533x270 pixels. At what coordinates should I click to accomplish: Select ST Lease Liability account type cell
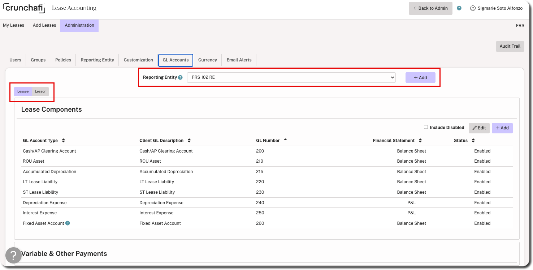click(x=40, y=192)
